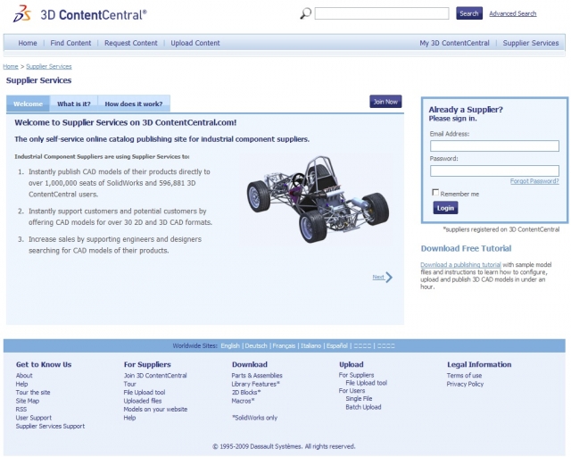The width and height of the screenshot is (571, 457).
Task: Open the Batch Upload link
Action: (363, 407)
